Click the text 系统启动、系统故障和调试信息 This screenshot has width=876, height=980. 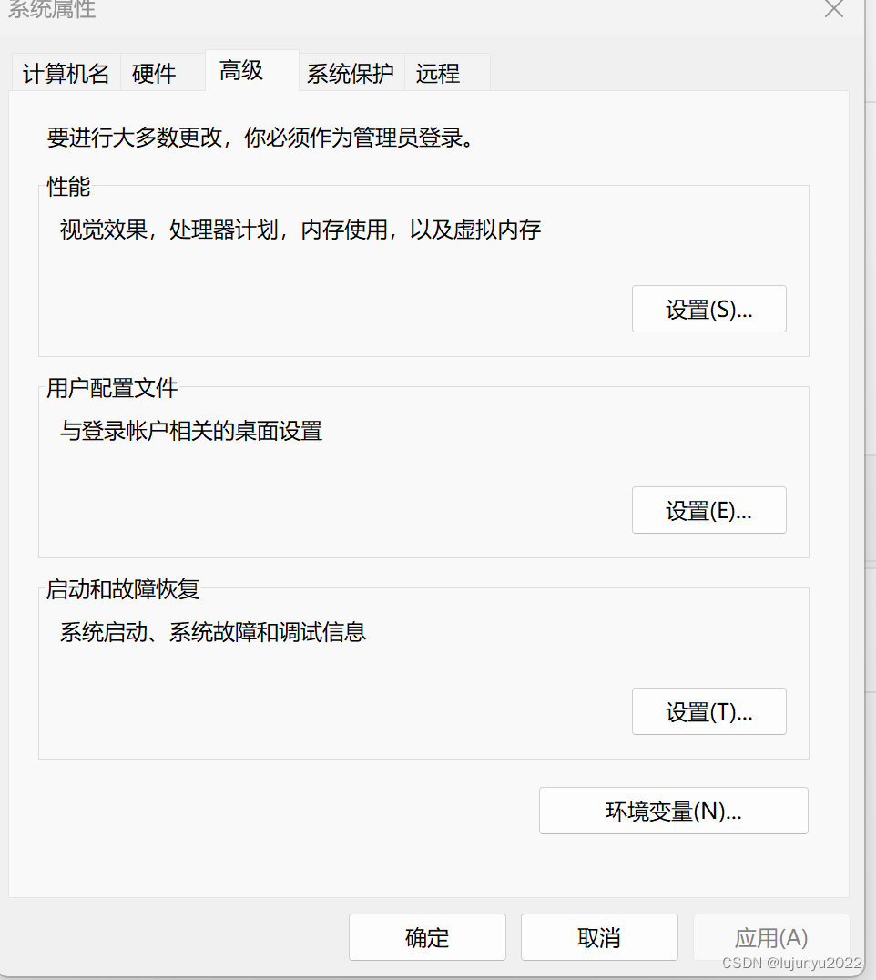tap(212, 632)
